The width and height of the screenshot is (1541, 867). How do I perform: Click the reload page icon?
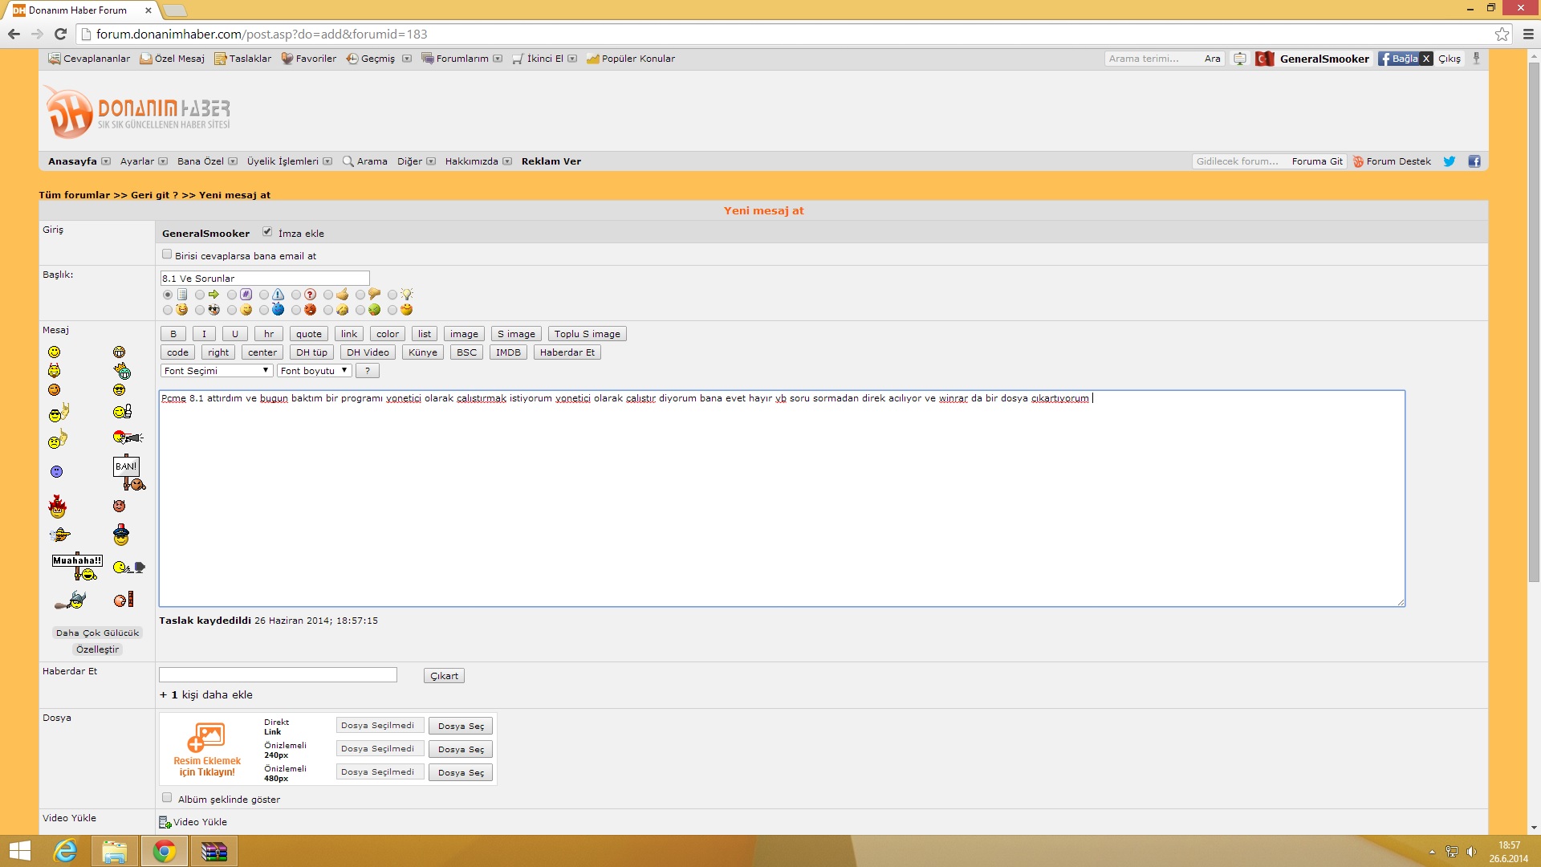tap(60, 34)
